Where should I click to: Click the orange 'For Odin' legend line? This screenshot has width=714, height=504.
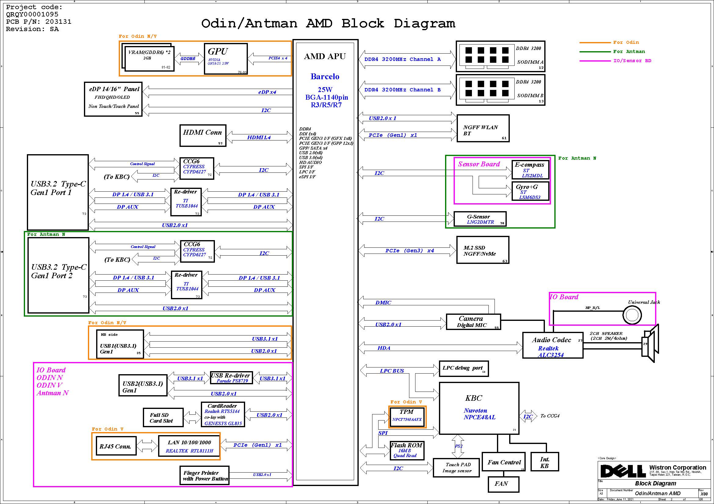tap(595, 43)
